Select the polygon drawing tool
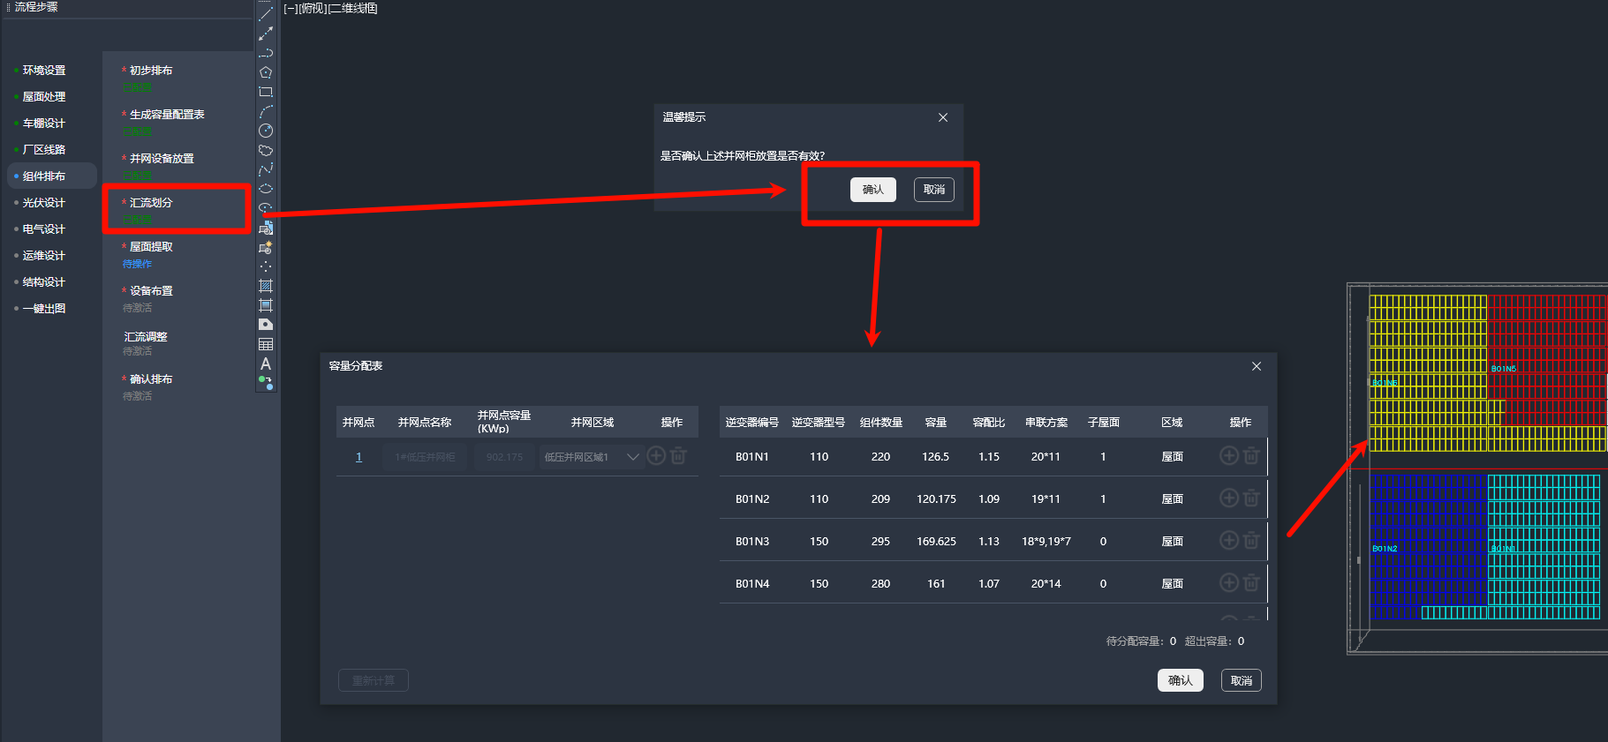Screen dimensions: 1608x742 coord(266,72)
